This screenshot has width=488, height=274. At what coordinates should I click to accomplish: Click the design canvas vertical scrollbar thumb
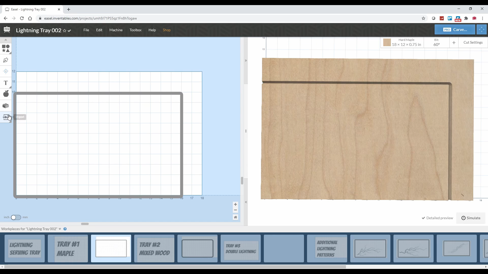click(x=242, y=181)
